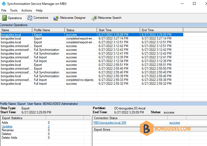Select bonguides.local Full Import row at 2:55:32 PM

coord(92,84)
